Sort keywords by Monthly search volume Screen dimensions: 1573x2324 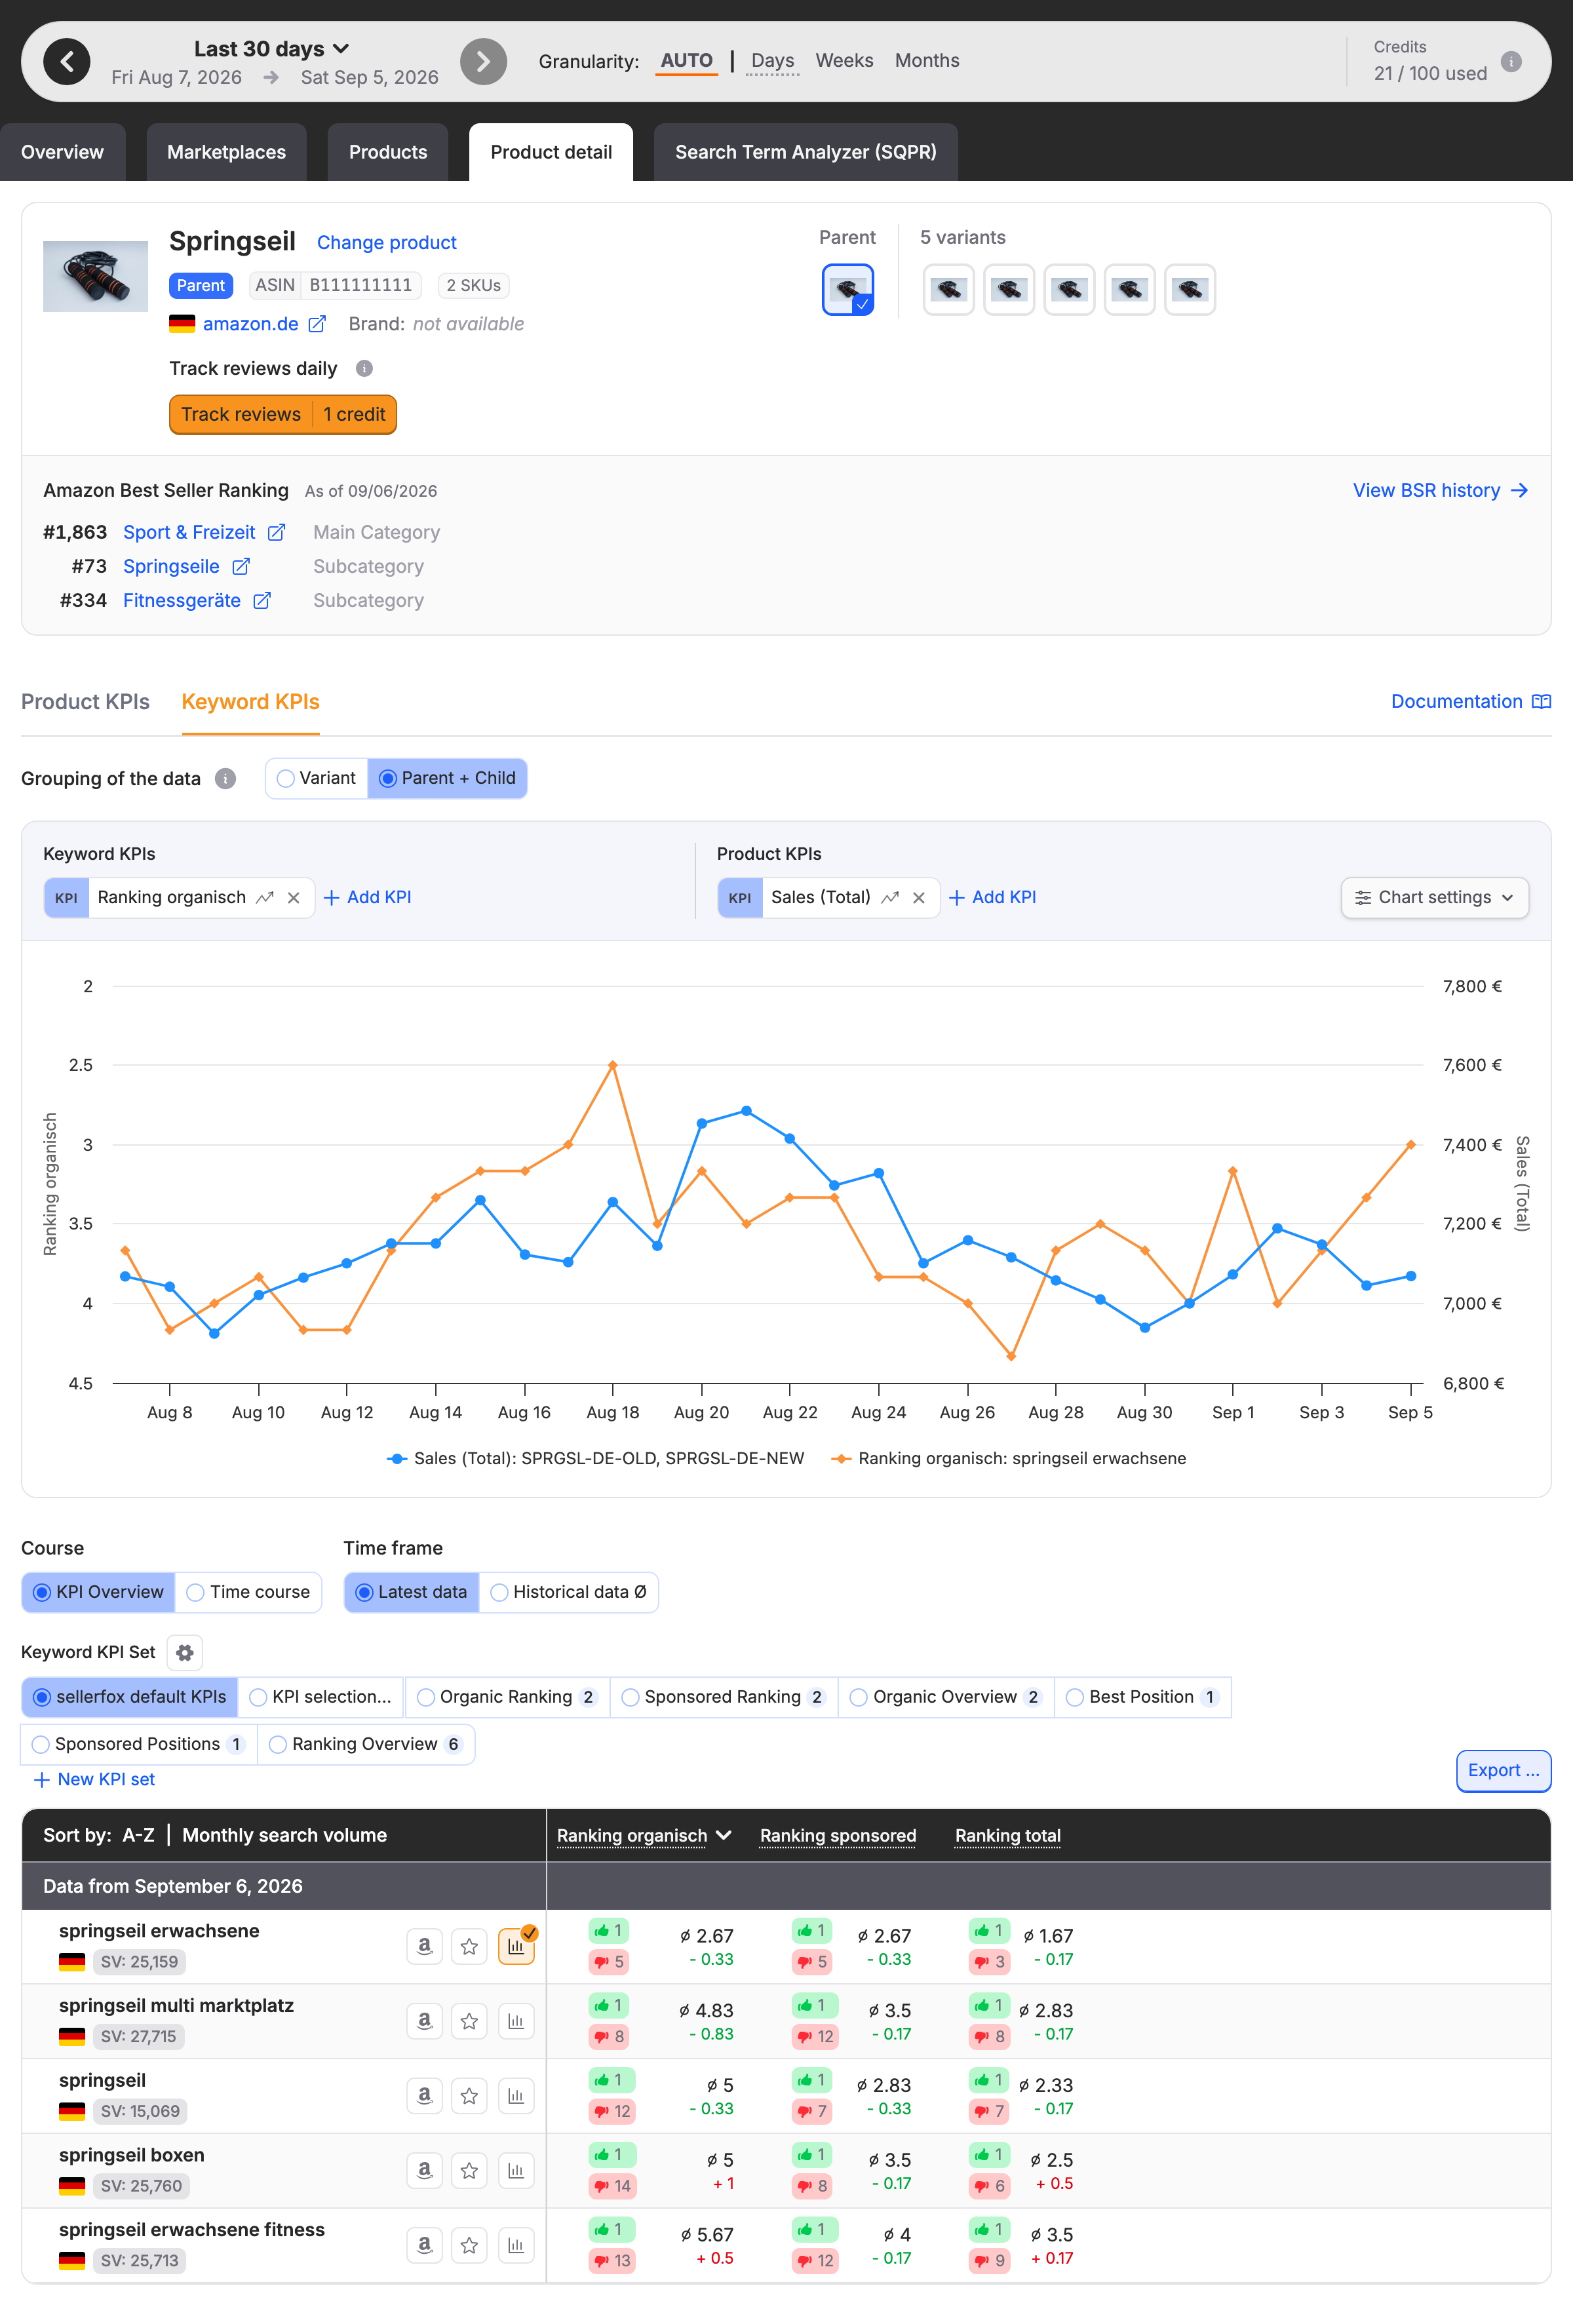pos(284,1836)
